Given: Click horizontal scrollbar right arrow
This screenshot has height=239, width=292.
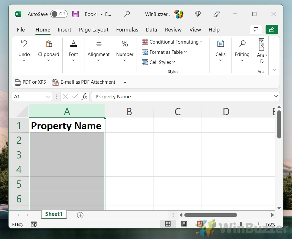Looking at the screenshot, I should tap(272, 215).
